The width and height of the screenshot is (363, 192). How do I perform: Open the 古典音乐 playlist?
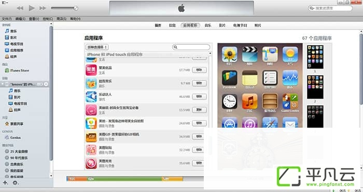click(14, 164)
